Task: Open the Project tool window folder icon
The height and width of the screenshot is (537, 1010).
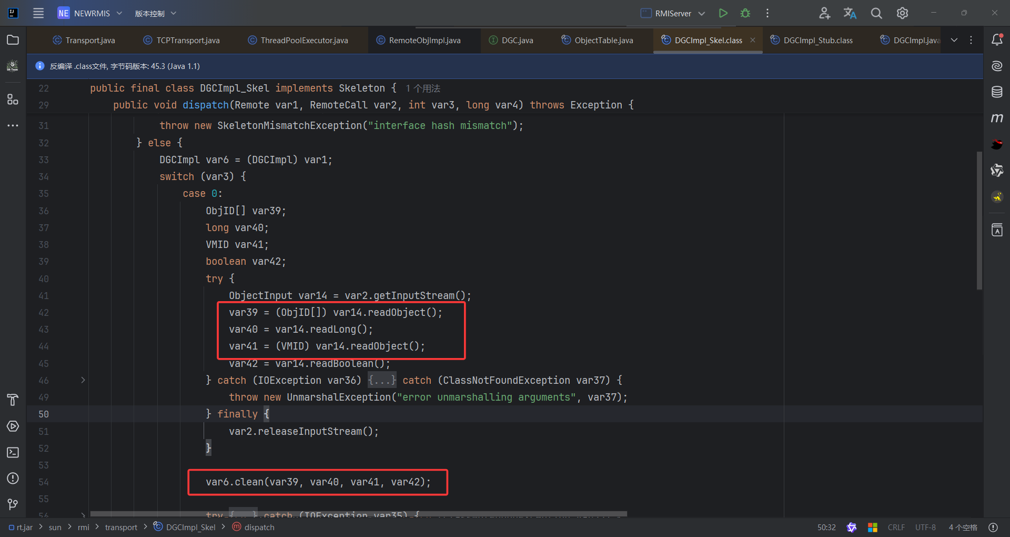Action: click(x=13, y=40)
